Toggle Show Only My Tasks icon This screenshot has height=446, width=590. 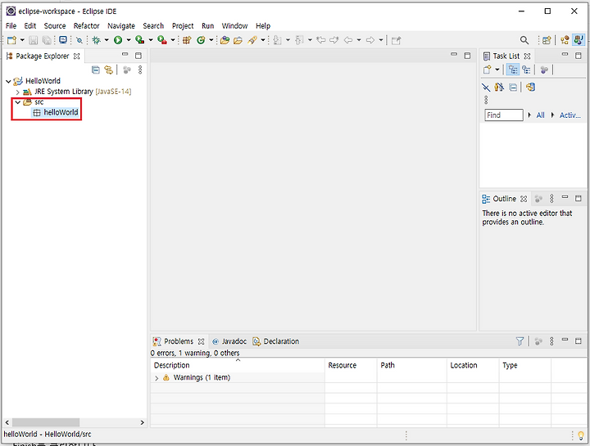pyautogui.click(x=499, y=88)
